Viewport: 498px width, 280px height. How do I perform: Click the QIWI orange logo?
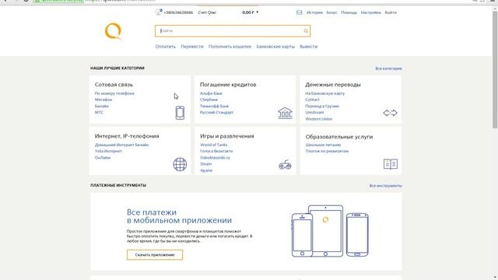click(114, 31)
